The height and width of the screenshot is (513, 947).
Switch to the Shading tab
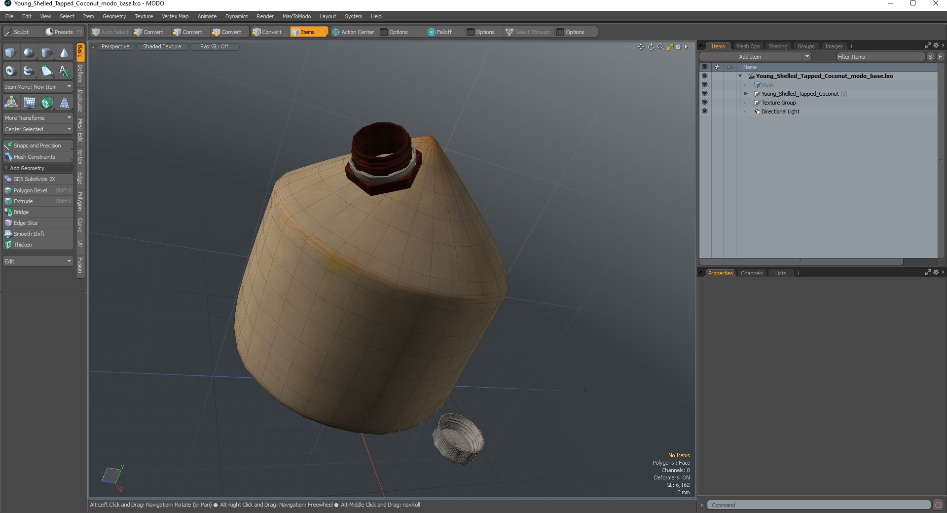pyautogui.click(x=778, y=46)
